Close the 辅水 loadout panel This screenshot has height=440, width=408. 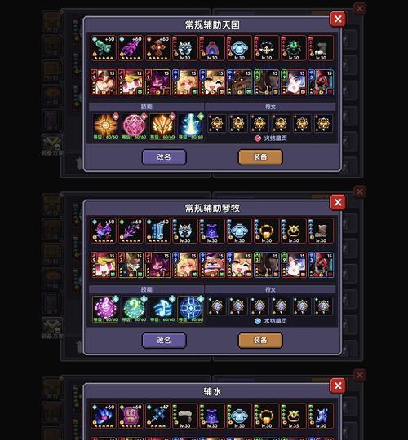(338, 385)
